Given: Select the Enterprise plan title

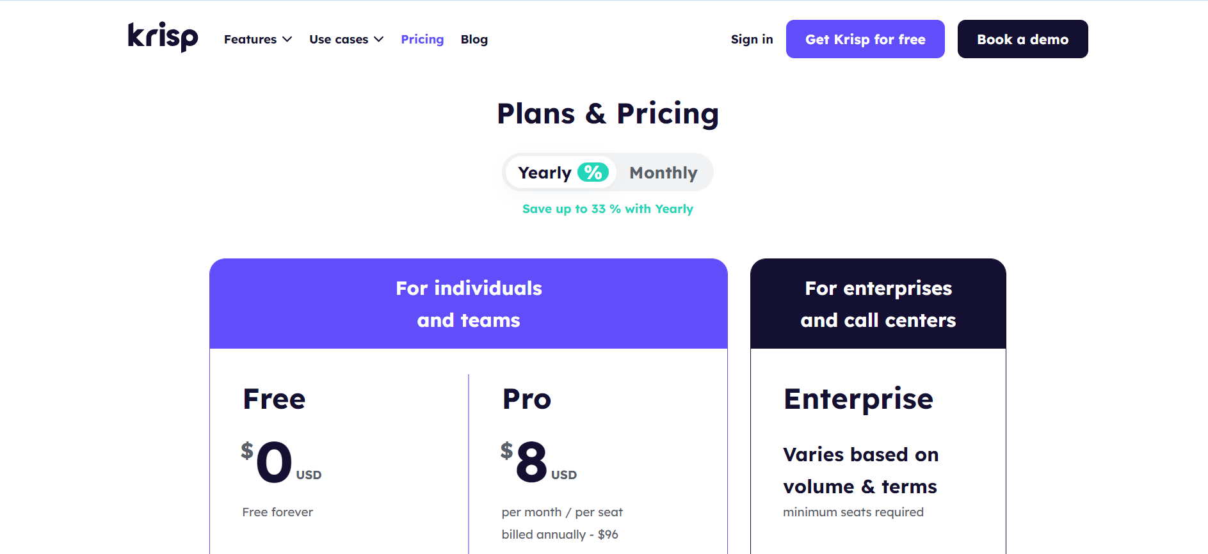Looking at the screenshot, I should [858, 400].
